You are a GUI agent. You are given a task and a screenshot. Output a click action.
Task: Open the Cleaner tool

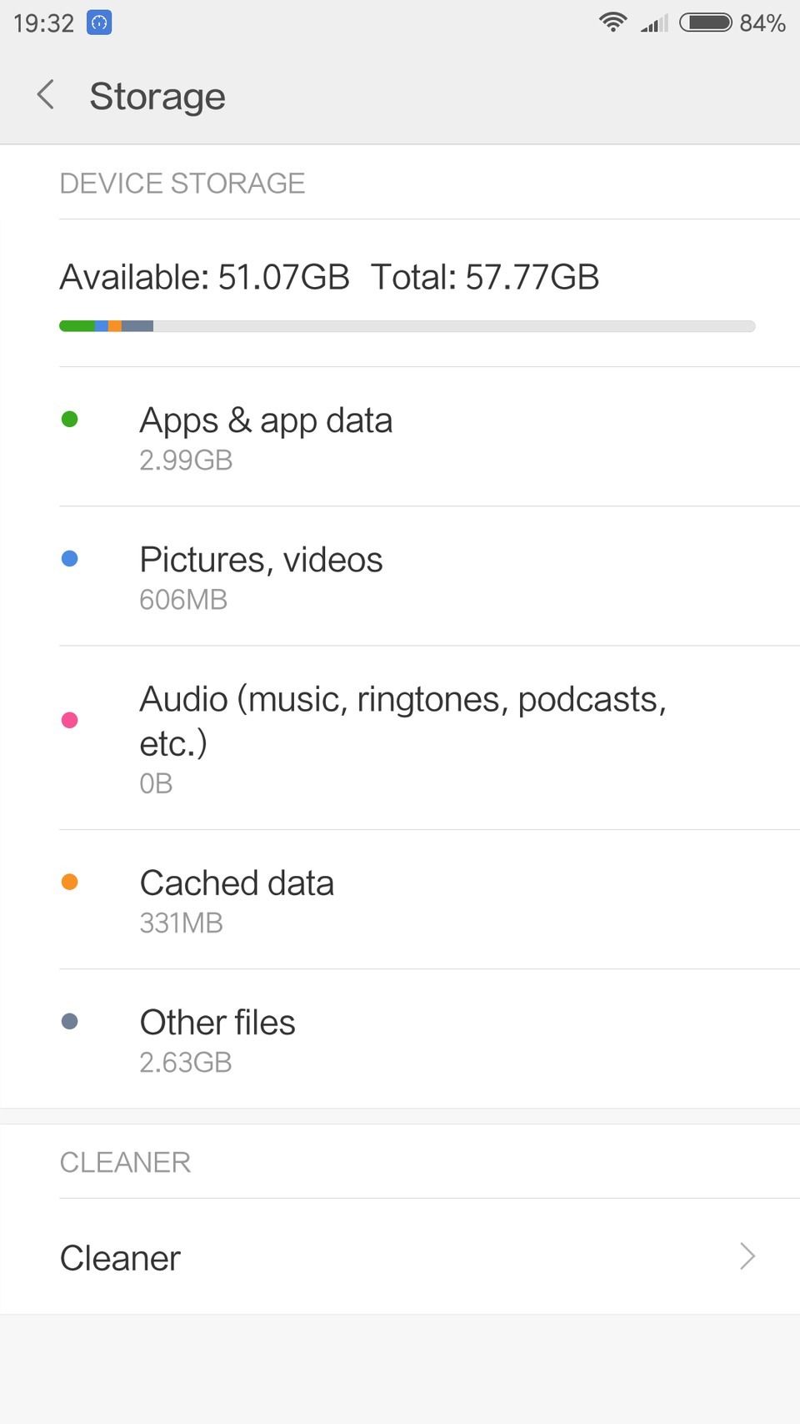click(121, 1258)
